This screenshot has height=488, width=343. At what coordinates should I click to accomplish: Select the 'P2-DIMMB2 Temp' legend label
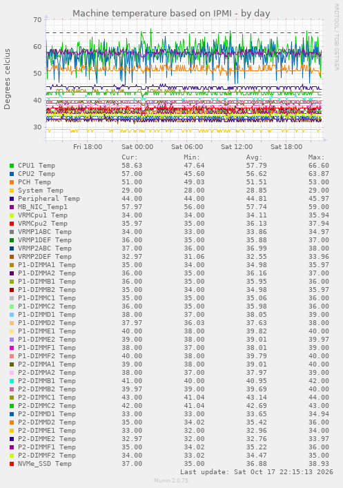[x=47, y=389]
